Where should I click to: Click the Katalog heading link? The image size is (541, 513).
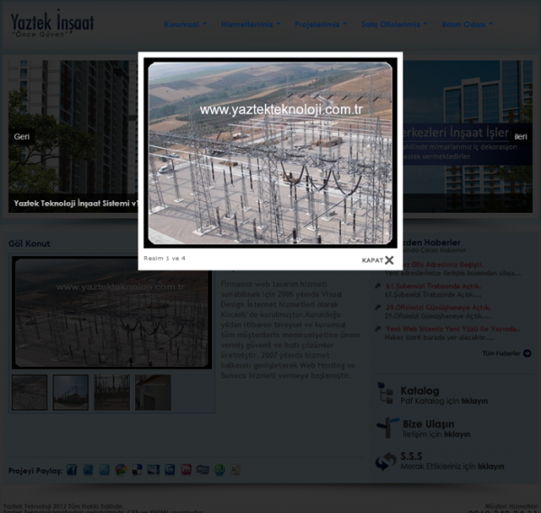(420, 391)
